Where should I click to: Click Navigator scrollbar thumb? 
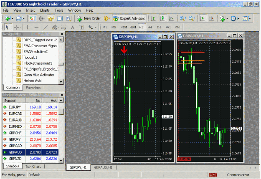point(61,64)
